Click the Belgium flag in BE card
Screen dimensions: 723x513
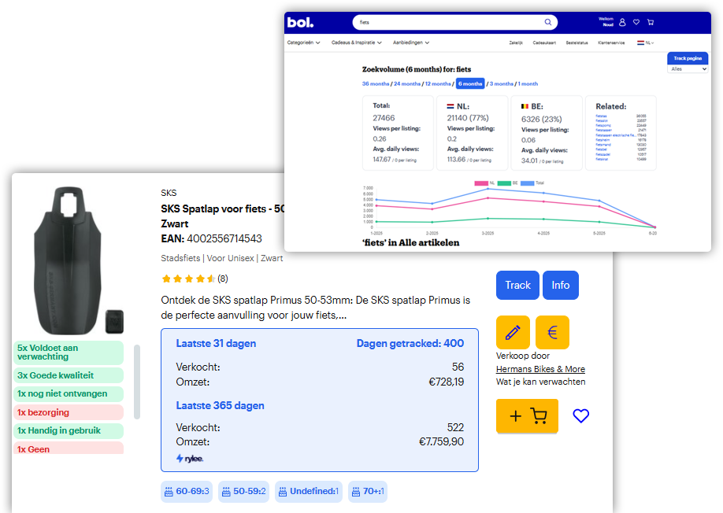(525, 106)
